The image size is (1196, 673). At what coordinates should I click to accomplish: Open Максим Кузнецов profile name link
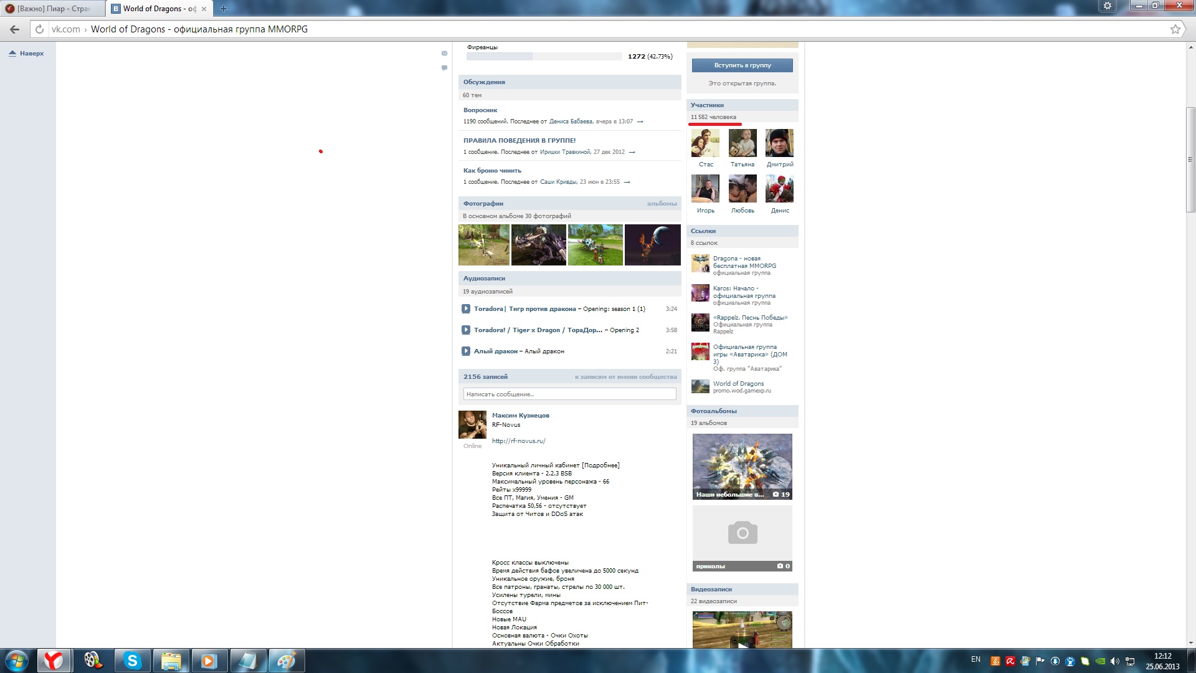521,415
